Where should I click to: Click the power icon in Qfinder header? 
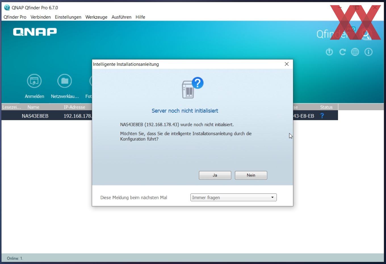(329, 52)
